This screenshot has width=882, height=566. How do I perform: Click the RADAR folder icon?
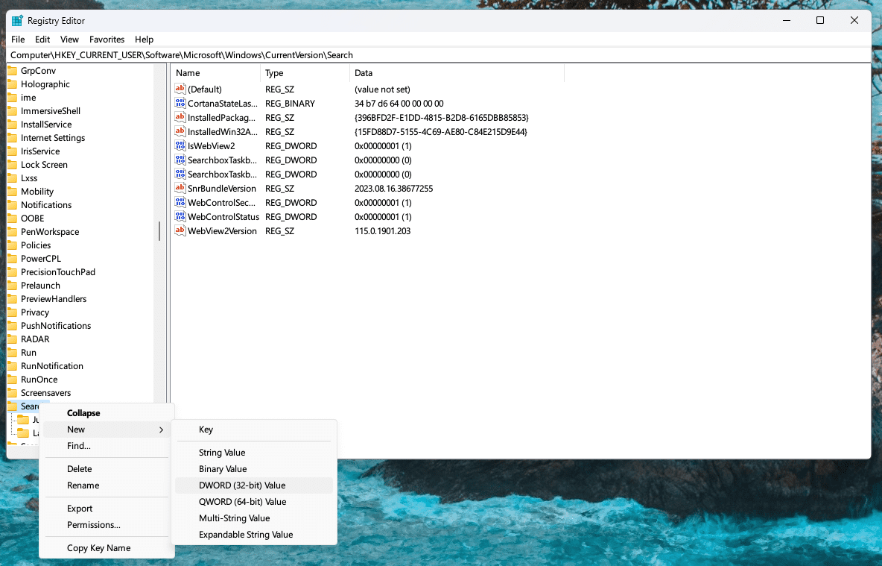(x=13, y=339)
